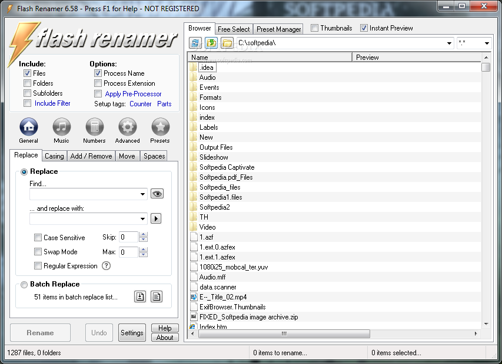Open the Counter tag setup link

coord(141,104)
